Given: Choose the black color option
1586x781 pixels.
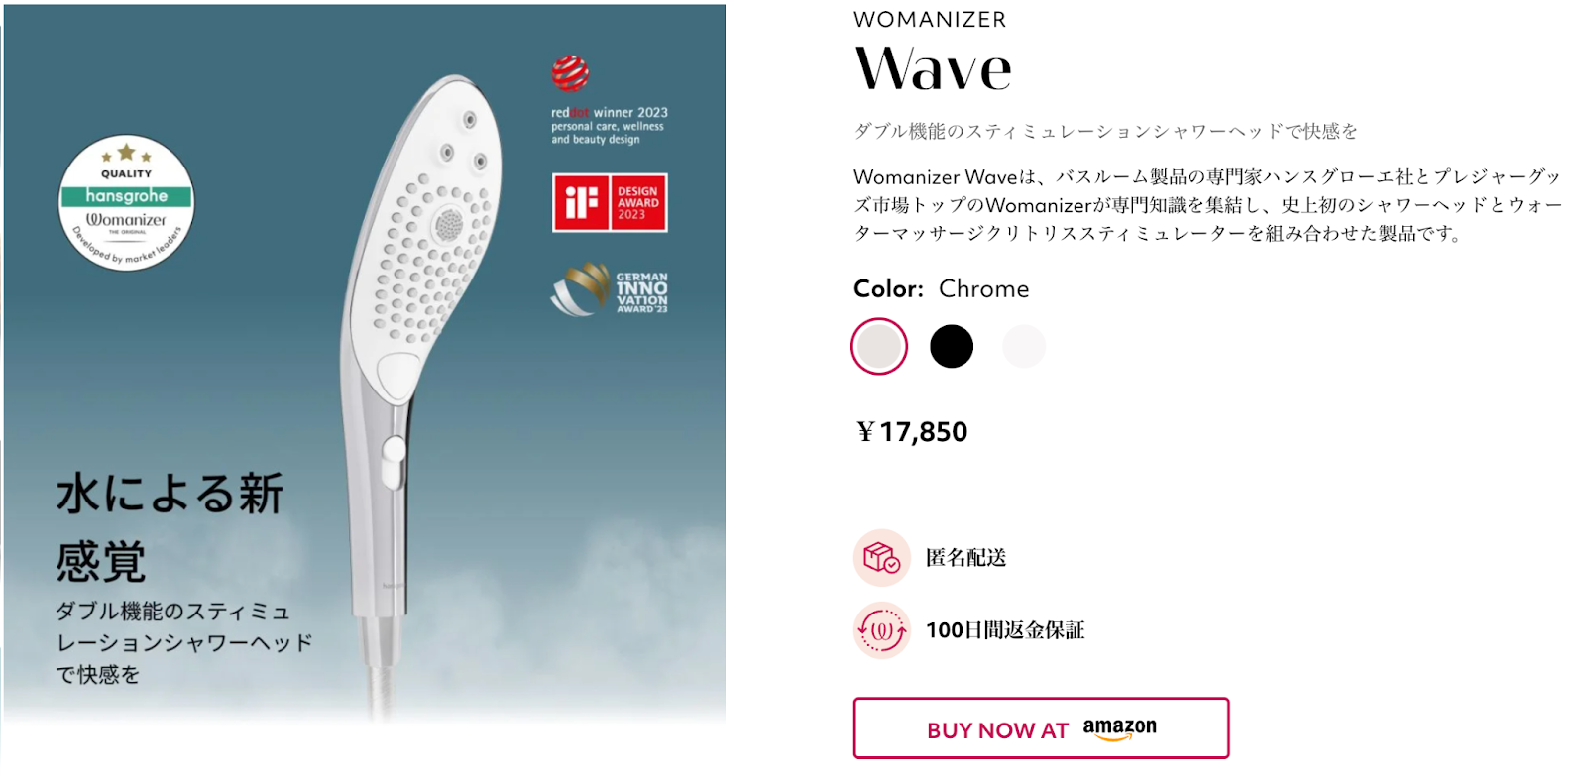Looking at the screenshot, I should pyautogui.click(x=952, y=346).
